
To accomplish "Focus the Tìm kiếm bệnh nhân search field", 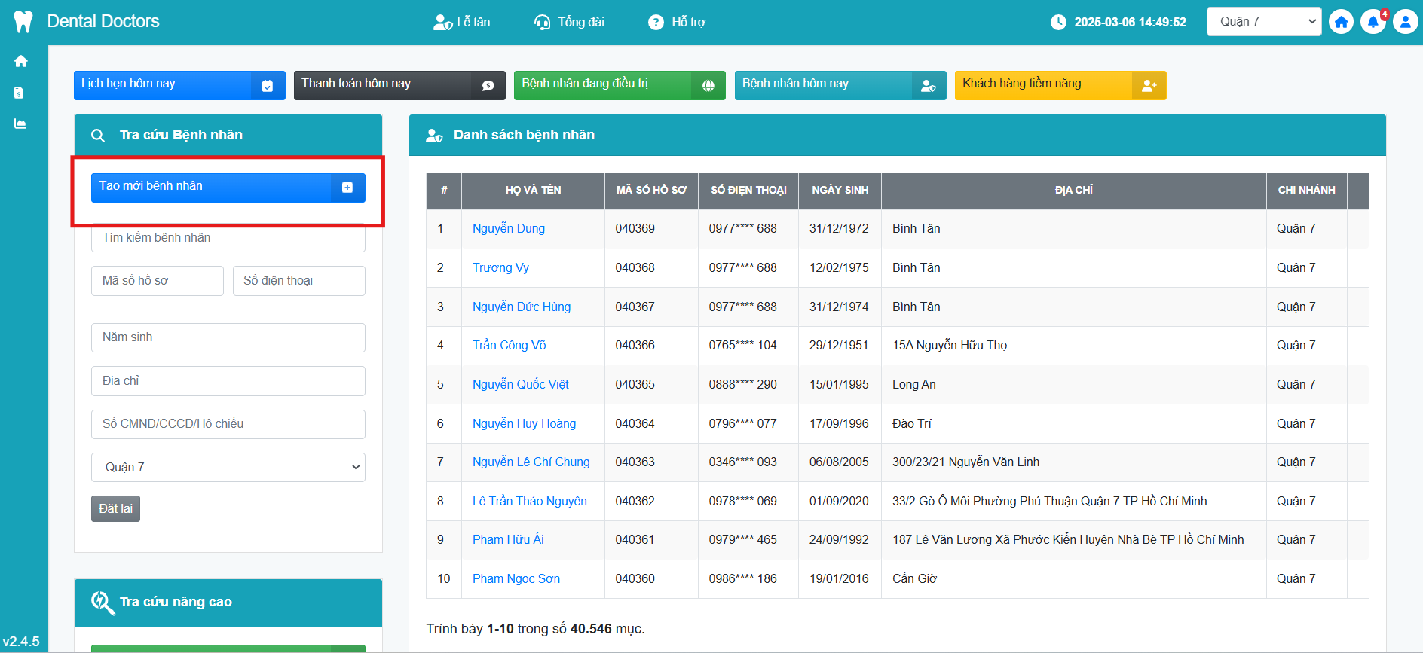I will (228, 238).
